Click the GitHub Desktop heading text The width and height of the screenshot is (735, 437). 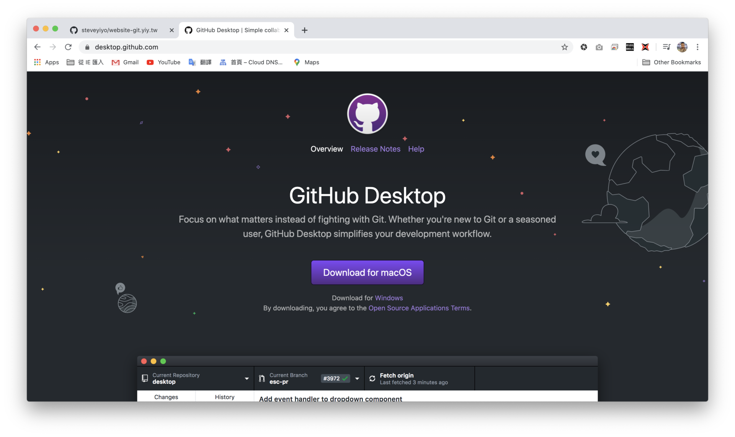click(367, 196)
